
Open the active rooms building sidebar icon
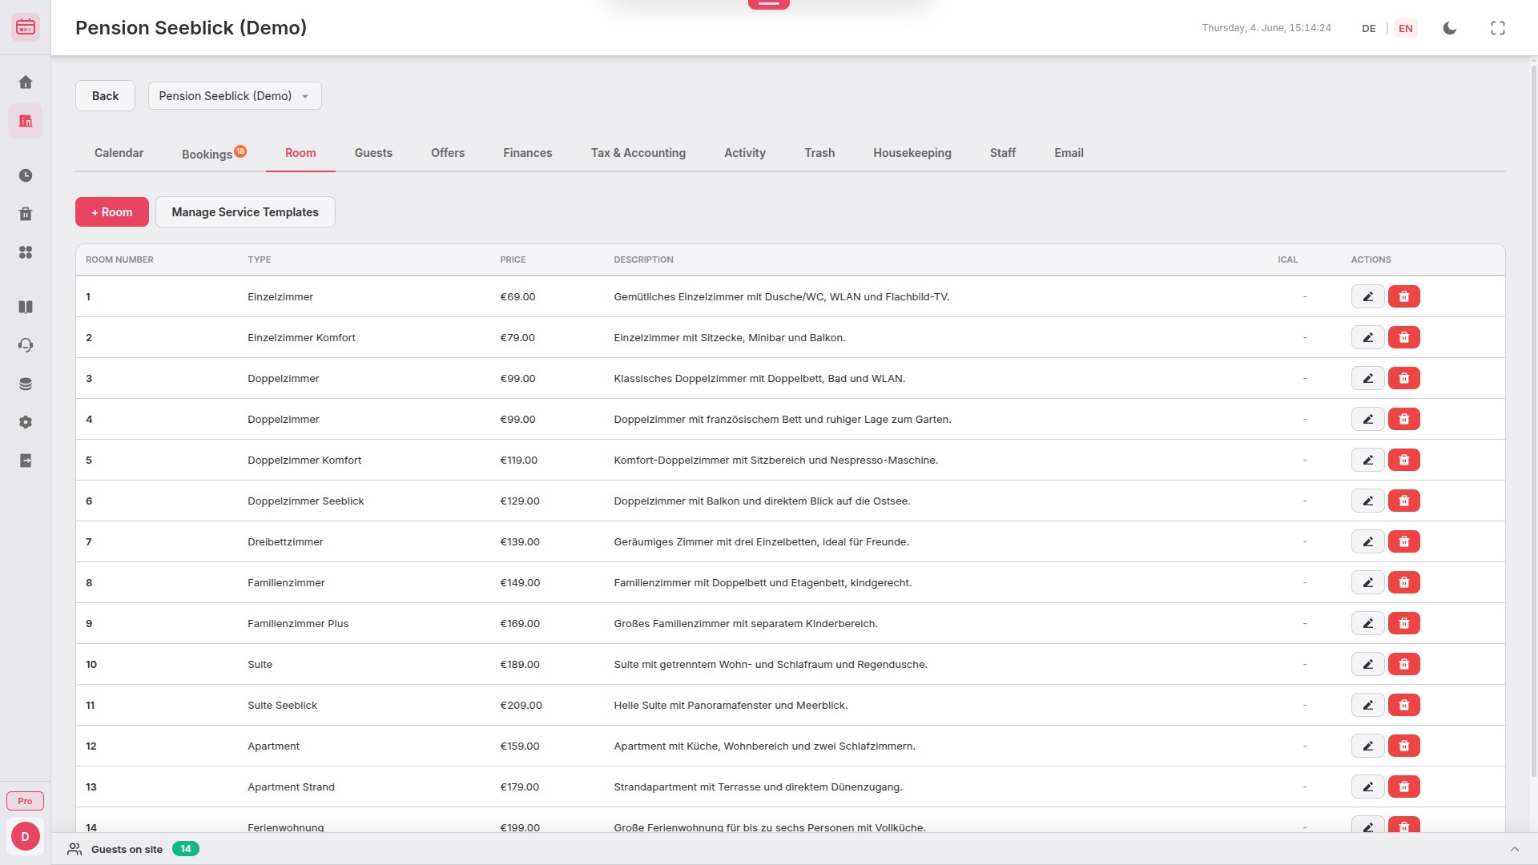coord(26,121)
